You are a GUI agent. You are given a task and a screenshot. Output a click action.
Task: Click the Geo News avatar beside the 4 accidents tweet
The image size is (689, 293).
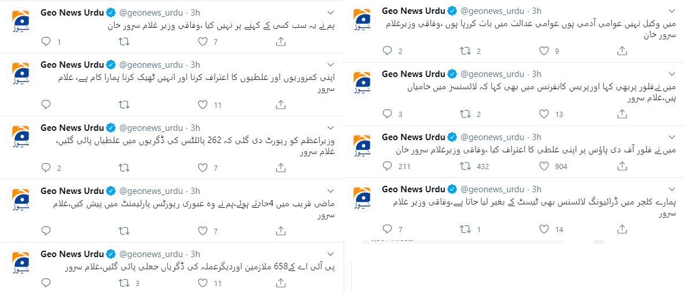(21, 199)
